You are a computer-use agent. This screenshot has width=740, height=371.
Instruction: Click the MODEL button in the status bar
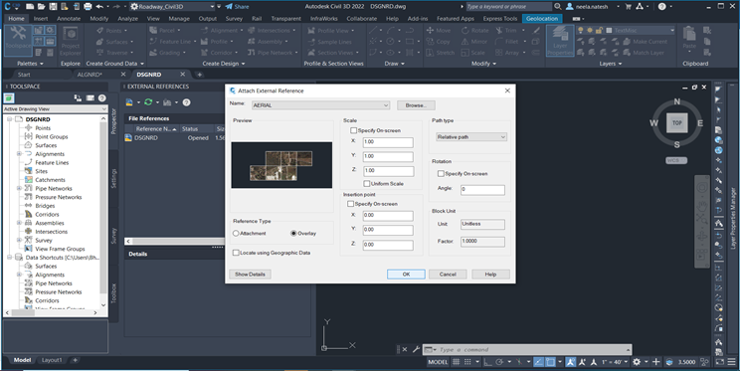pyautogui.click(x=438, y=362)
